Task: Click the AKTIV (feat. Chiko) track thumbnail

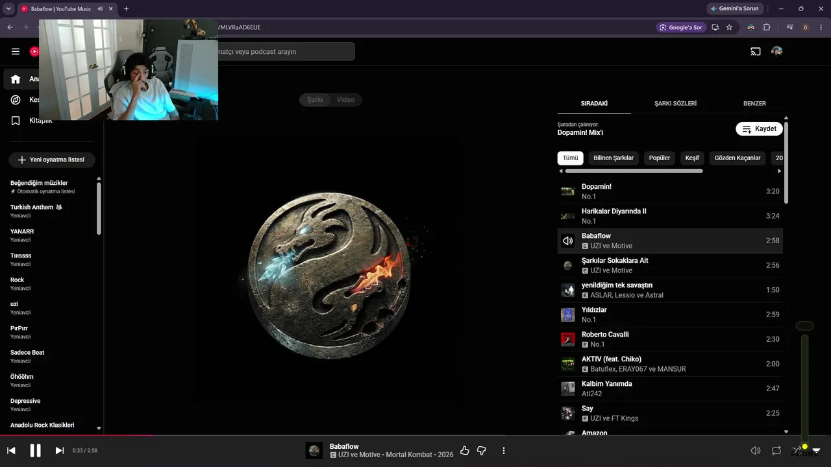Action: (568, 364)
